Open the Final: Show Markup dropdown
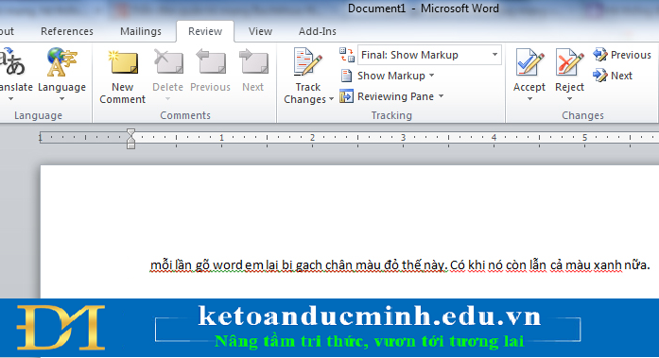Screen dimensions: 659x358 494,55
